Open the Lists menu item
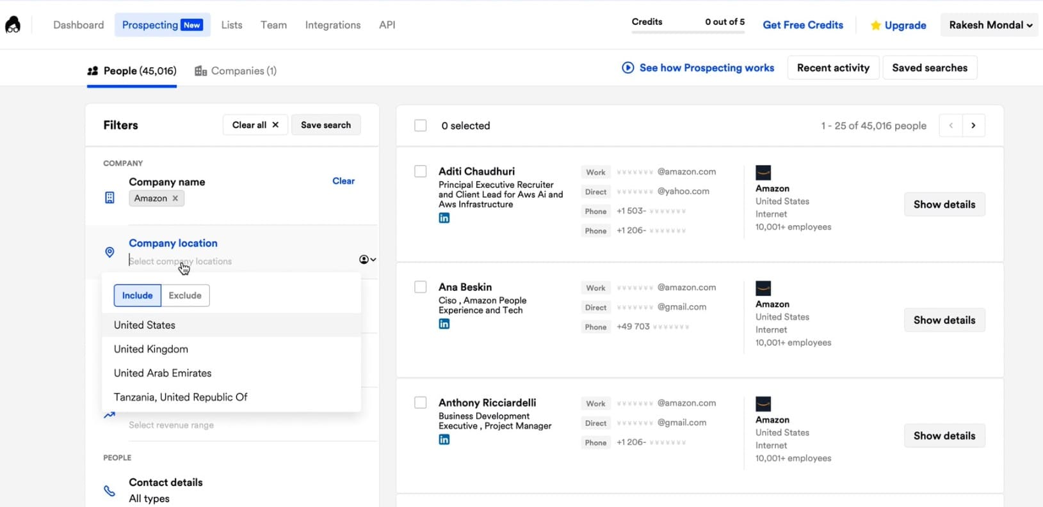 pyautogui.click(x=232, y=25)
